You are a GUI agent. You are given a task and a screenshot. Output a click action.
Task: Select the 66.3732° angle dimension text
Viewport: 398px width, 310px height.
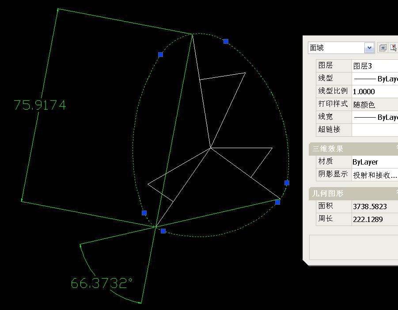tap(102, 283)
